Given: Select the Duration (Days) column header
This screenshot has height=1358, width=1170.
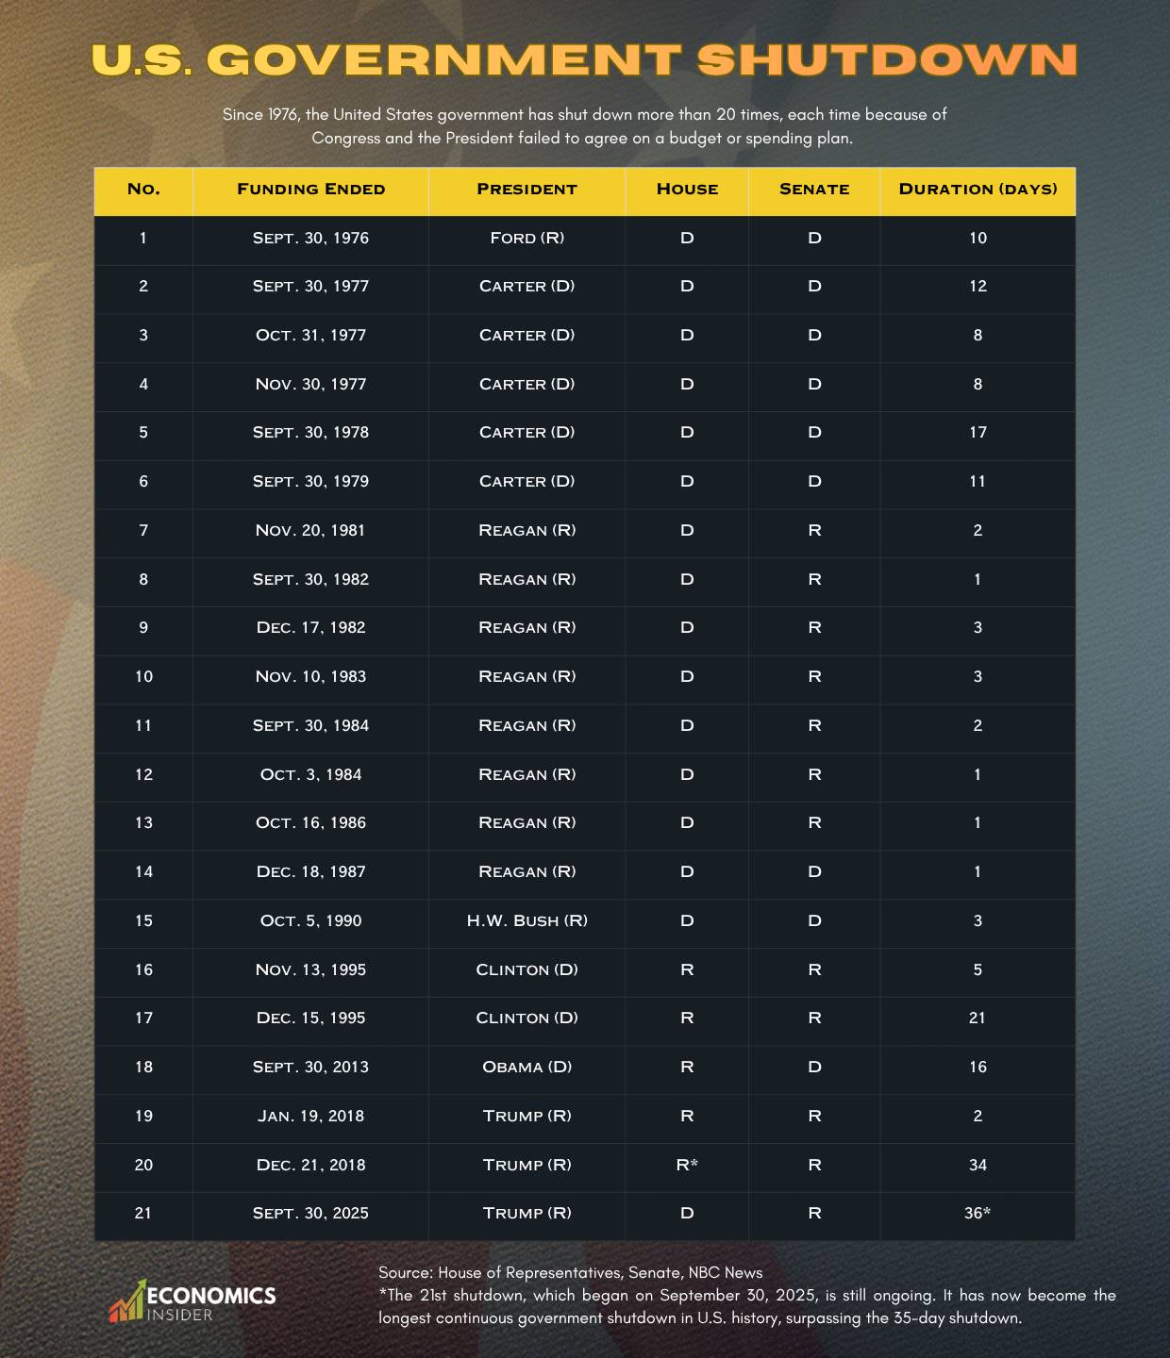Looking at the screenshot, I should tap(978, 190).
